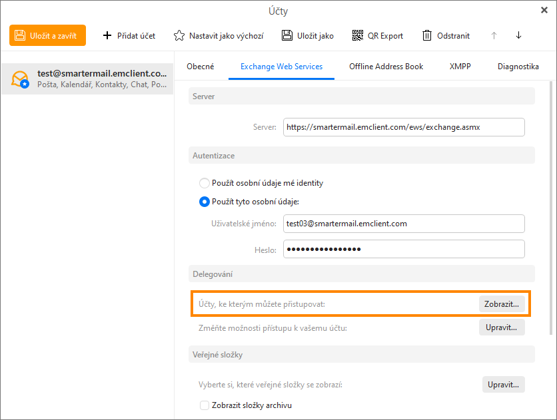Click the Save and Close button (Uložit a zavřít)

click(47, 35)
